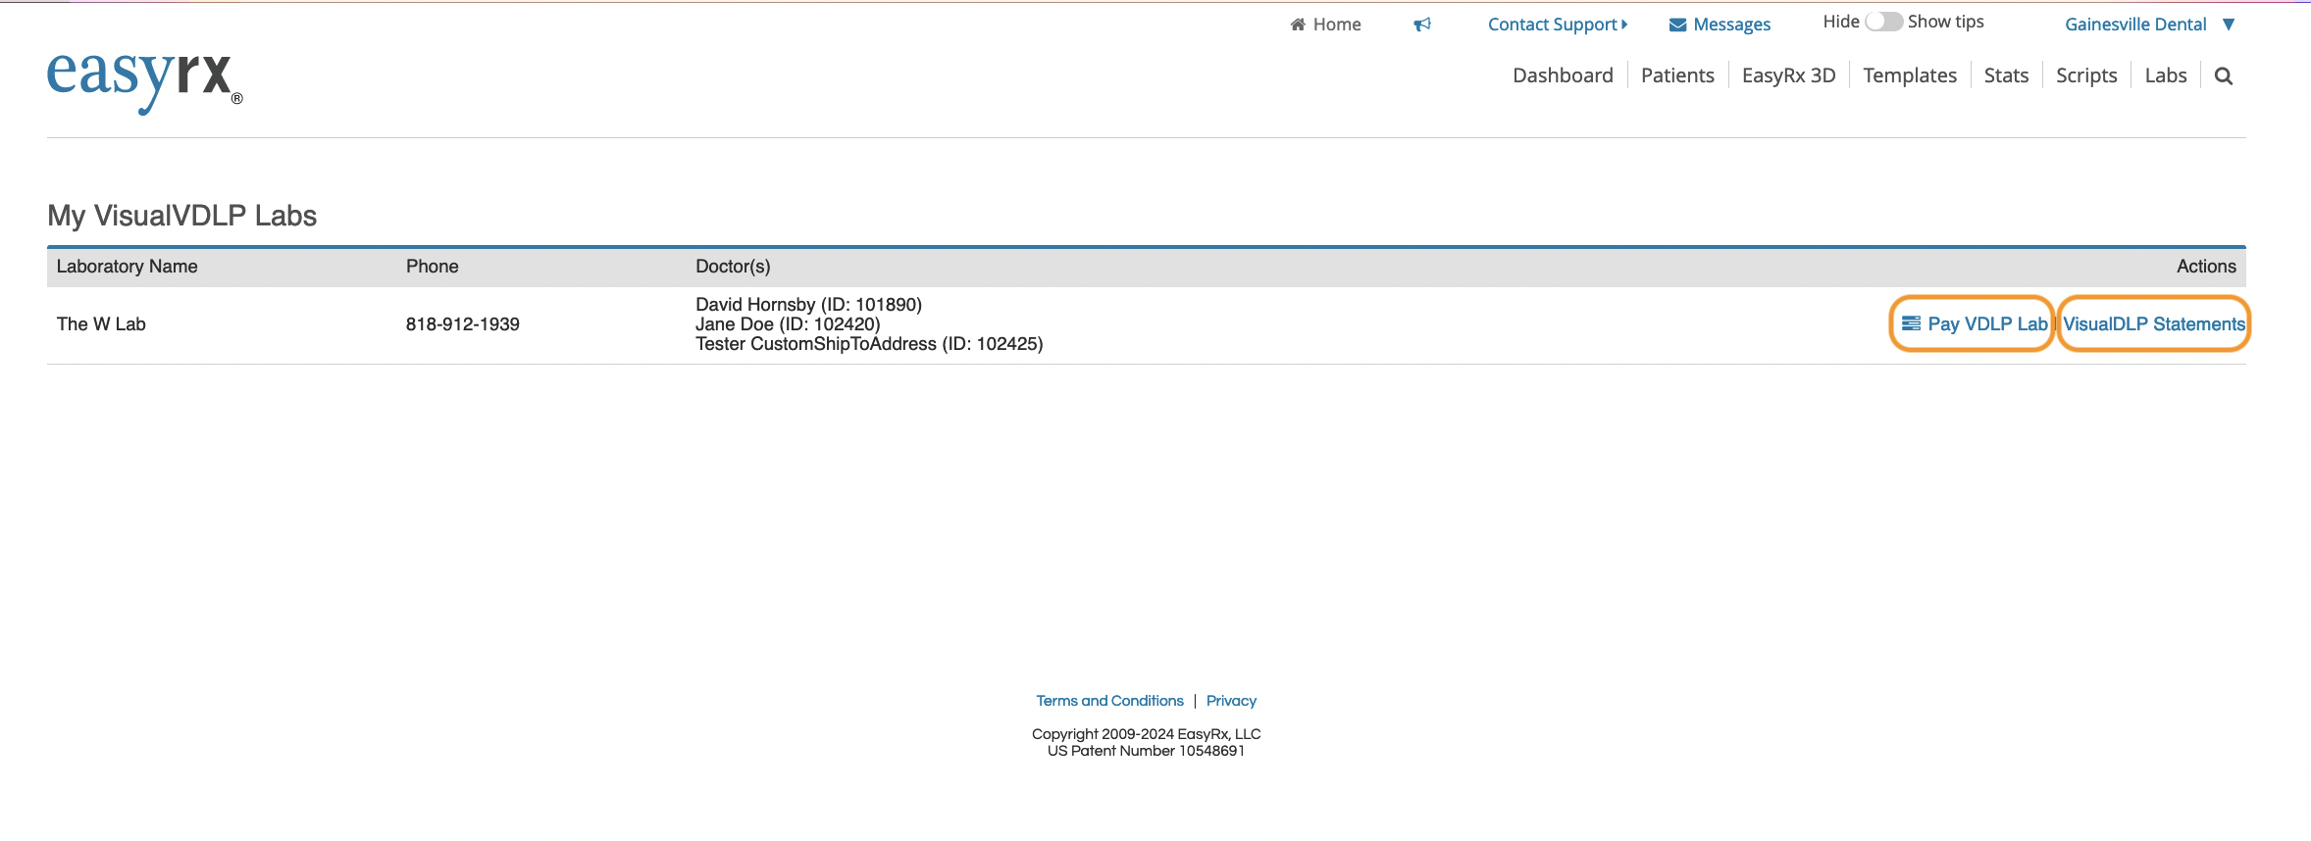Open the Gainesville Dental account dropdown
This screenshot has height=841, width=2311.
[x=2149, y=25]
